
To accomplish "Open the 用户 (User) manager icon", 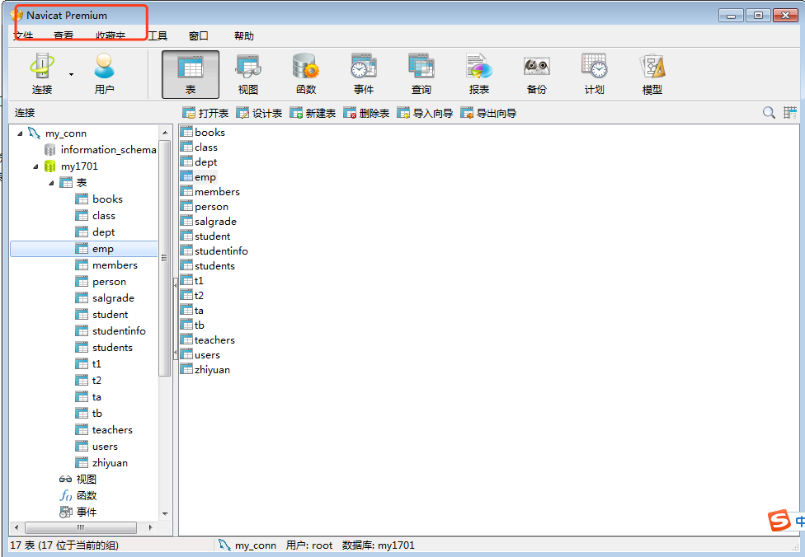I will (x=105, y=74).
